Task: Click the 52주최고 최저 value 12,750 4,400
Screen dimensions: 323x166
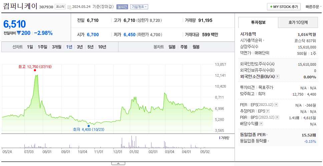Action: click(x=304, y=94)
